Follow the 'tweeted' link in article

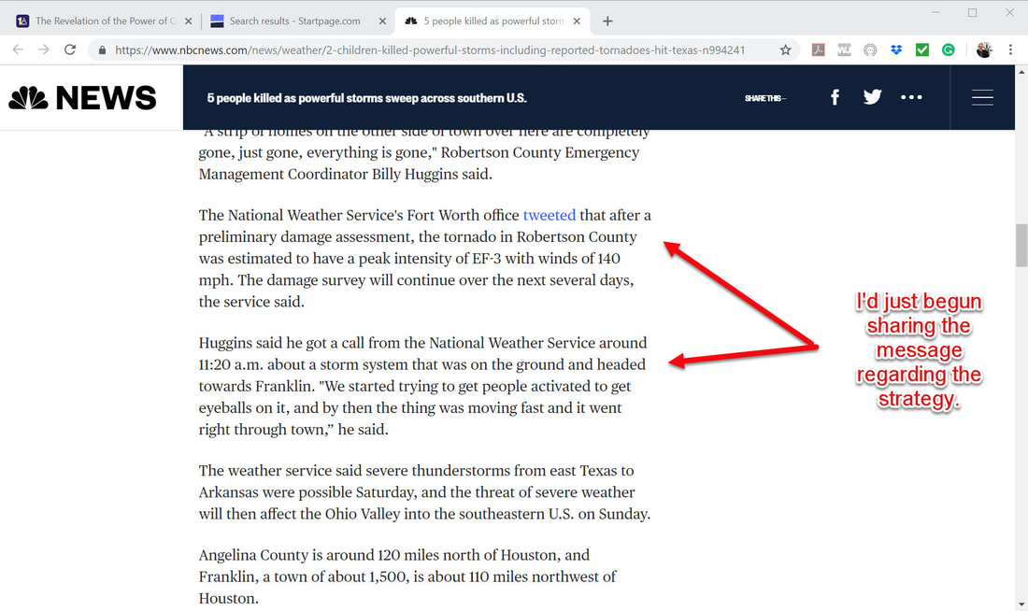pyautogui.click(x=549, y=215)
